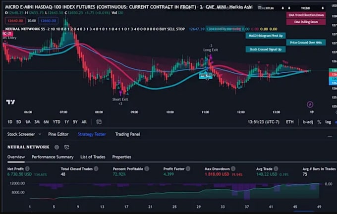Click the purple lightning bolt icon on chart

tap(310, 105)
